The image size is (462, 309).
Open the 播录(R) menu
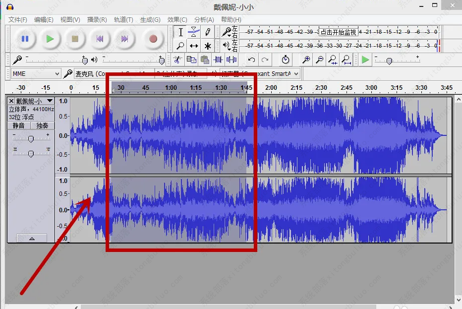coord(97,20)
